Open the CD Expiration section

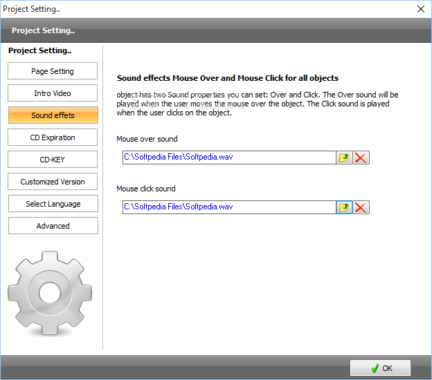pos(53,137)
